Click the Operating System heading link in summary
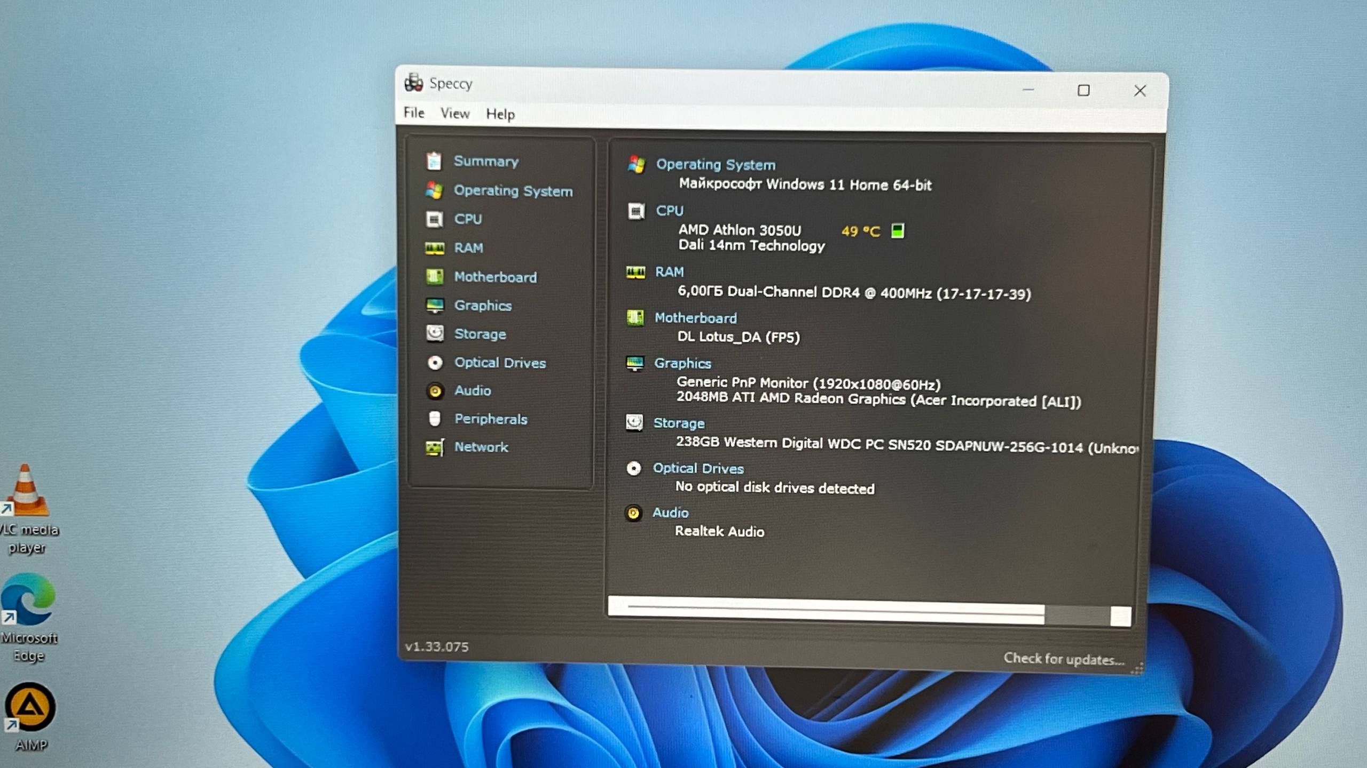This screenshot has height=768, width=1367. tap(716, 165)
